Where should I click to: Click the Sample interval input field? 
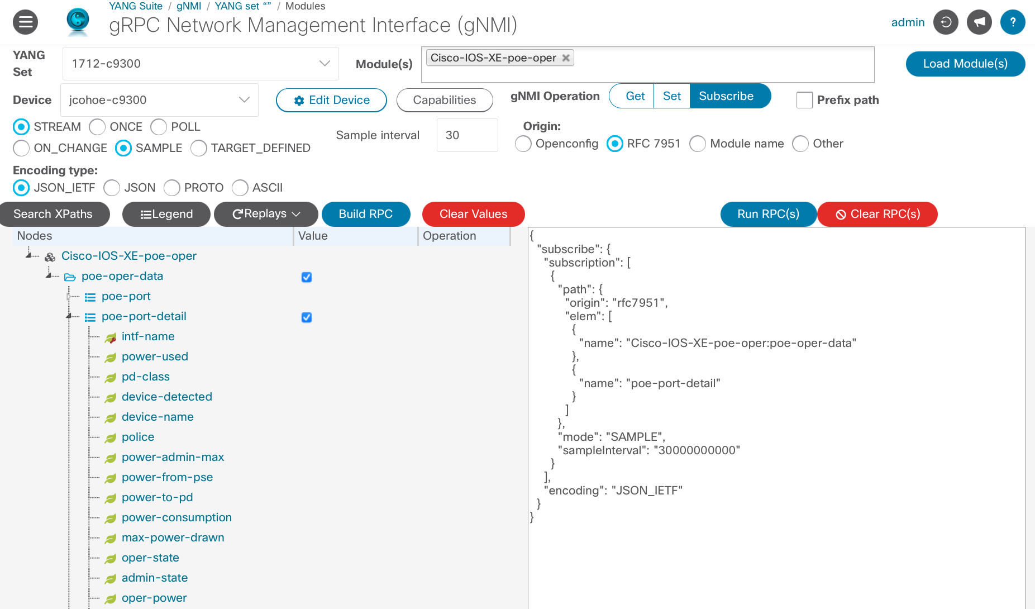click(x=467, y=135)
